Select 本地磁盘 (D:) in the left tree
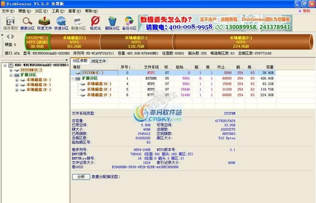This screenshot has width=316, height=203. coord(39,80)
